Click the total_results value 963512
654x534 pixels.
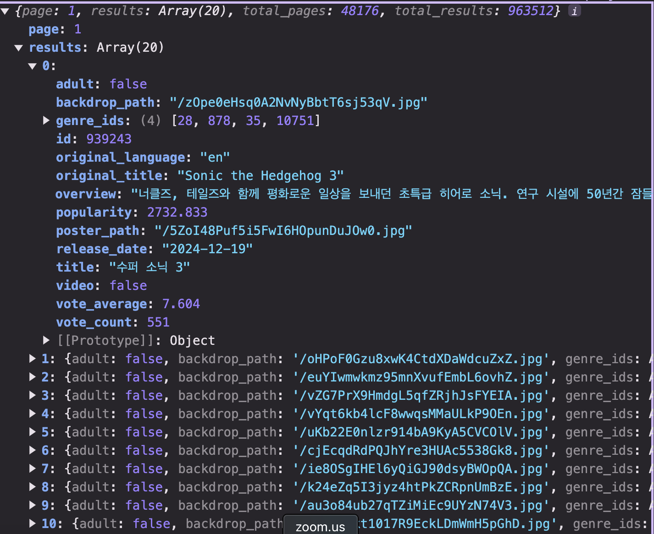(531, 11)
